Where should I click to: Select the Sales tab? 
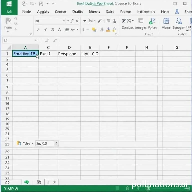110,12
